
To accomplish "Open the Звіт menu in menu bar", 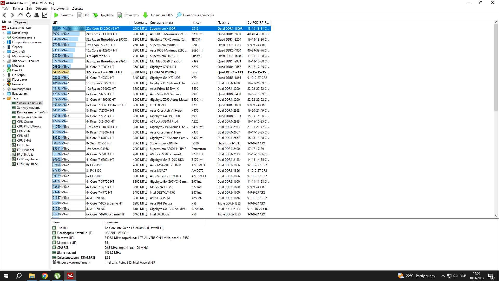I will [x=29, y=9].
